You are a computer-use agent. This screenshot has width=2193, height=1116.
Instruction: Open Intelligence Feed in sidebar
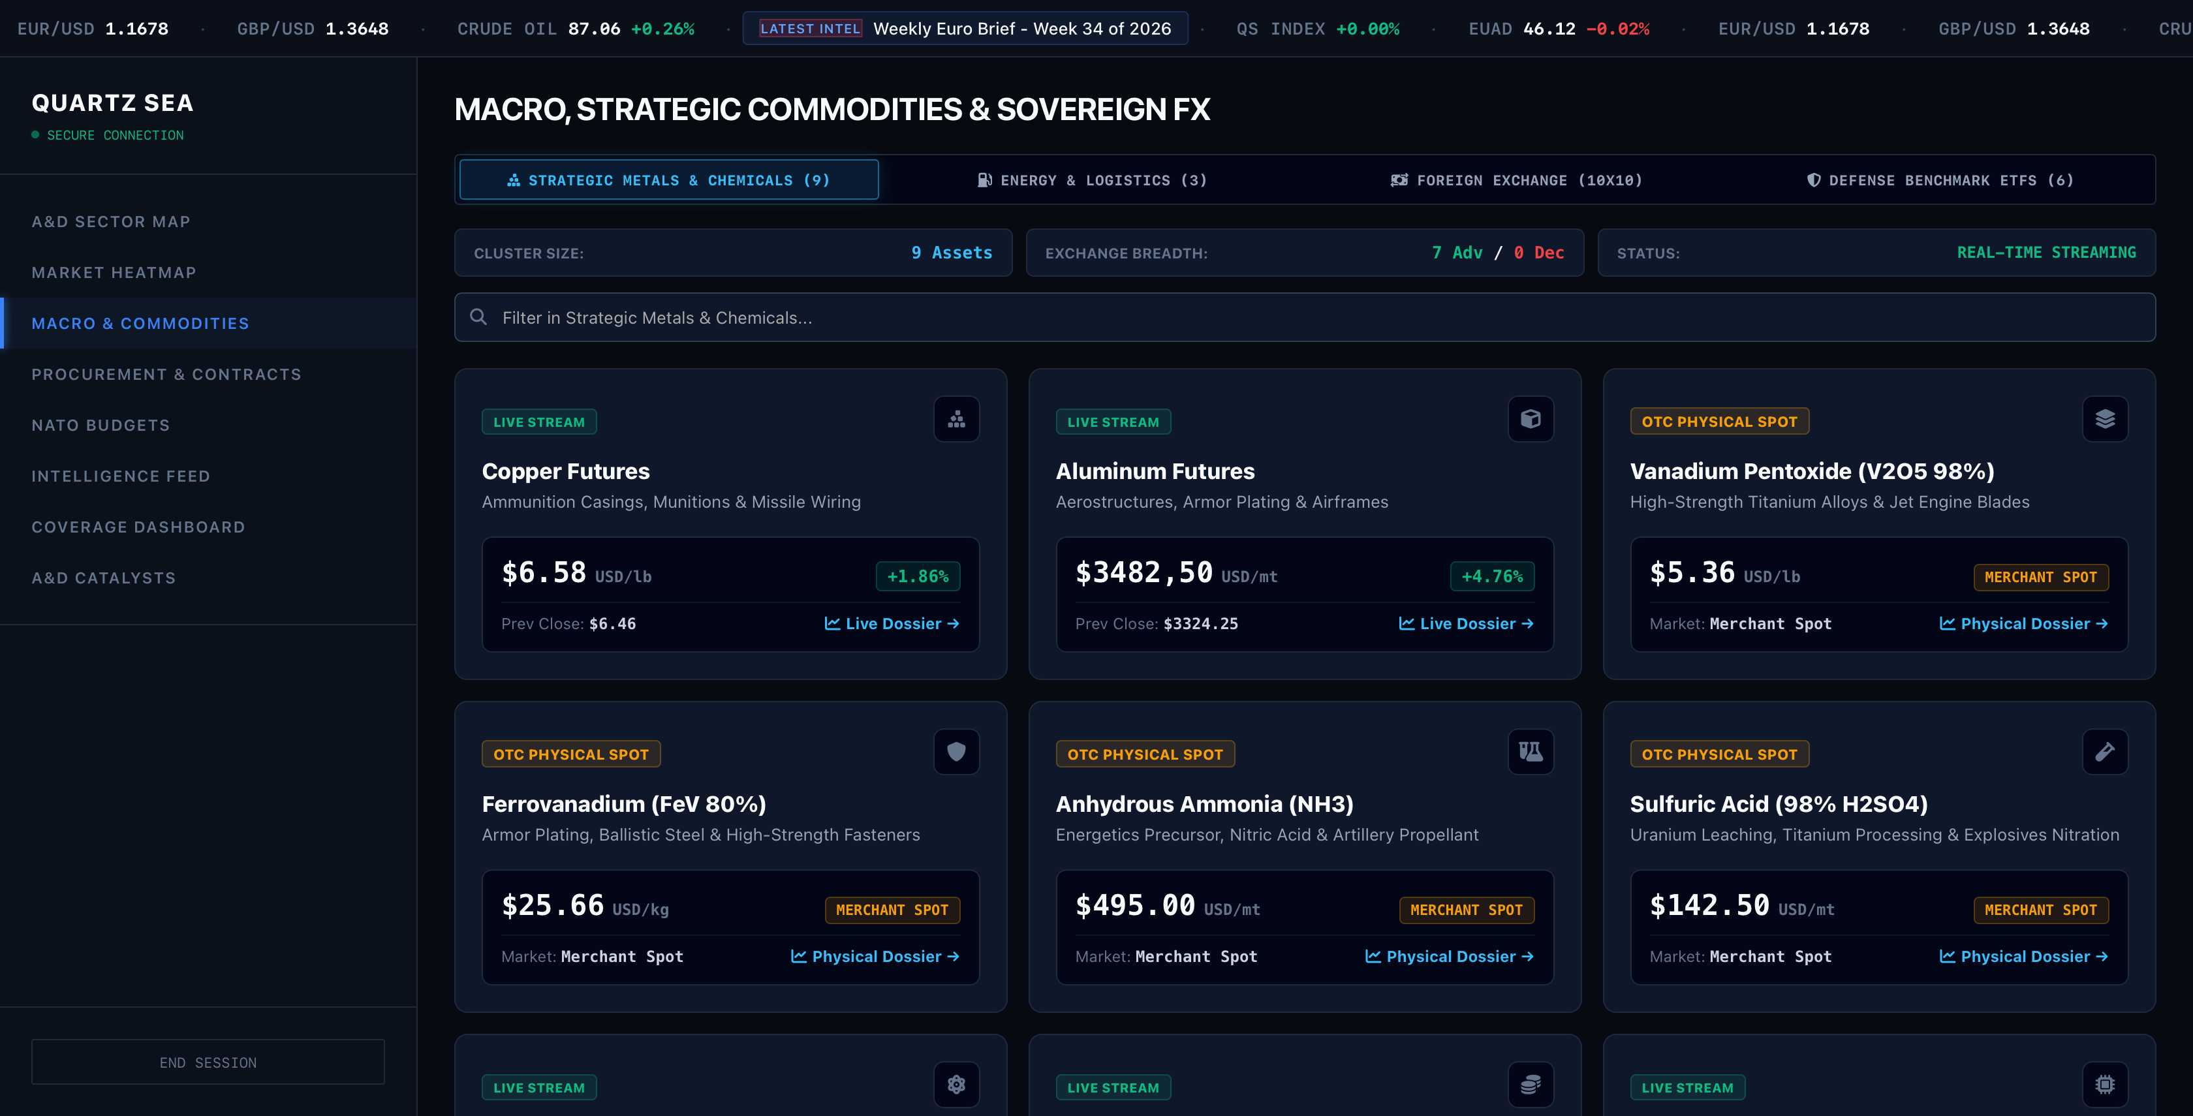pos(209,476)
